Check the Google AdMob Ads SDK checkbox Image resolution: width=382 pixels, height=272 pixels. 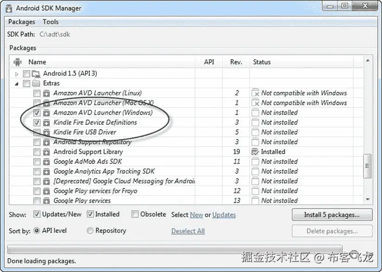37,162
